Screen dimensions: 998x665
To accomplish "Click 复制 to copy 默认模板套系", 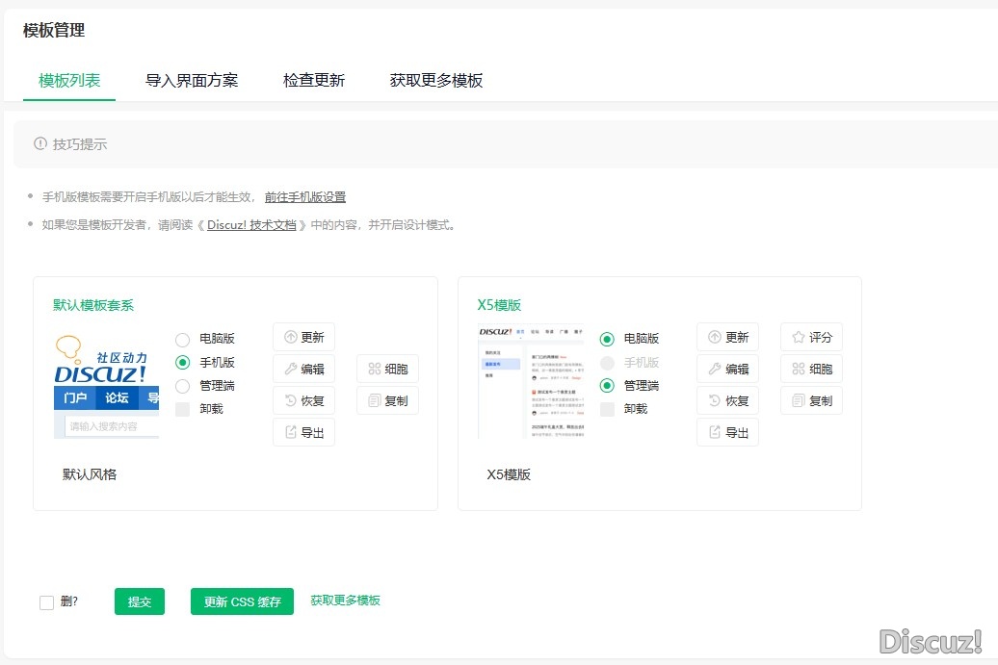I will click(387, 400).
